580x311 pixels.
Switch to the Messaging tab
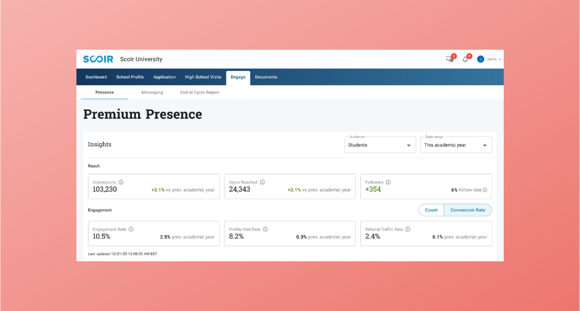click(152, 92)
